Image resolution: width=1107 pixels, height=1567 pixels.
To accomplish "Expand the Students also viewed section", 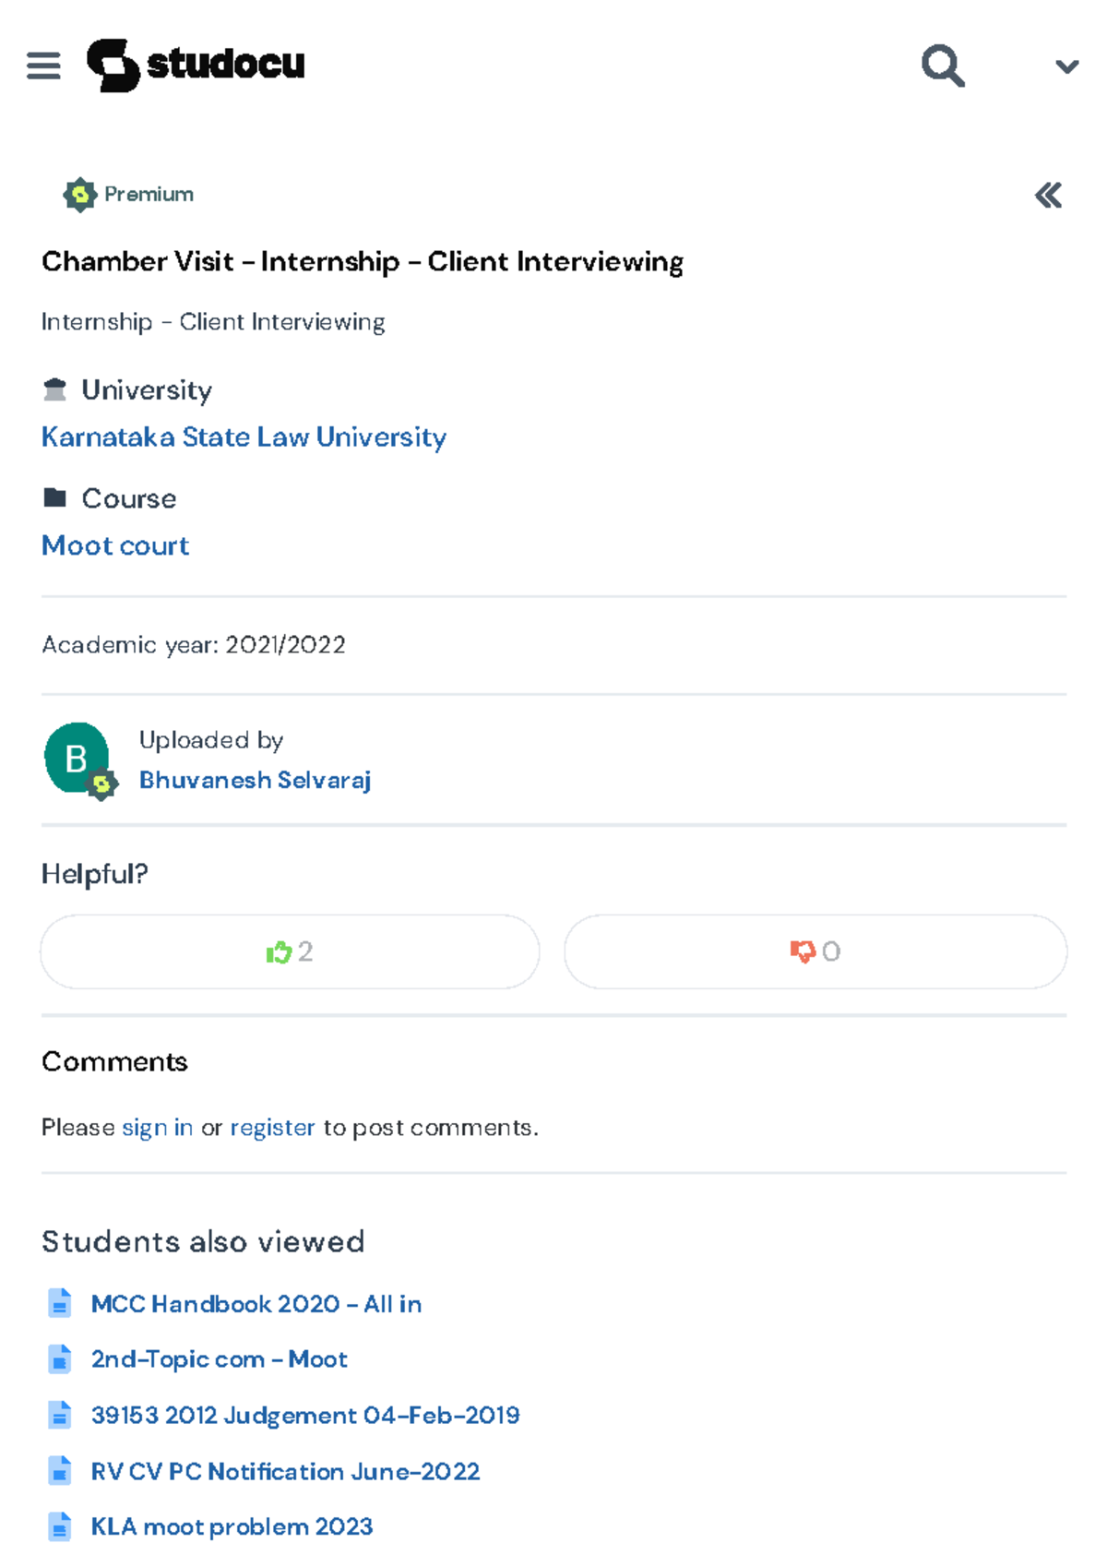I will [x=203, y=1241].
